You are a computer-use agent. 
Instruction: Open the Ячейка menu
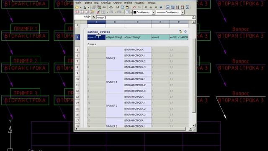[x=128, y=3]
